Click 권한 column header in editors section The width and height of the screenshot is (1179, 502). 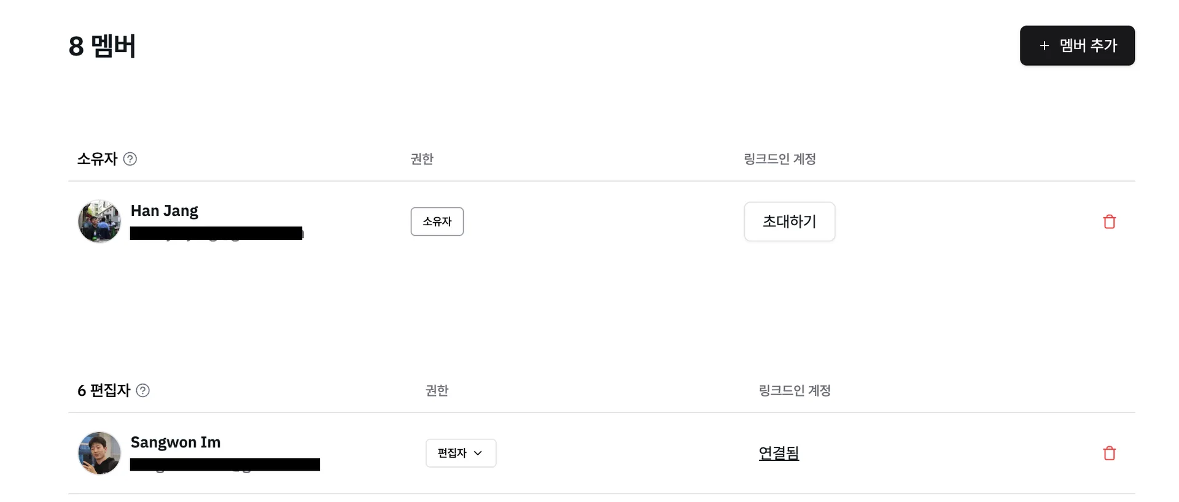coord(437,390)
